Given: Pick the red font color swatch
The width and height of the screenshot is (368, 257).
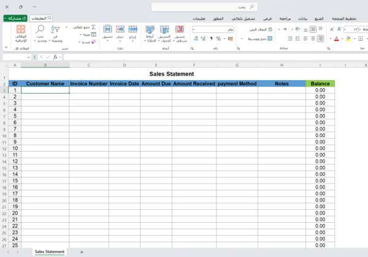Looking at the screenshot, I should coord(336,39).
